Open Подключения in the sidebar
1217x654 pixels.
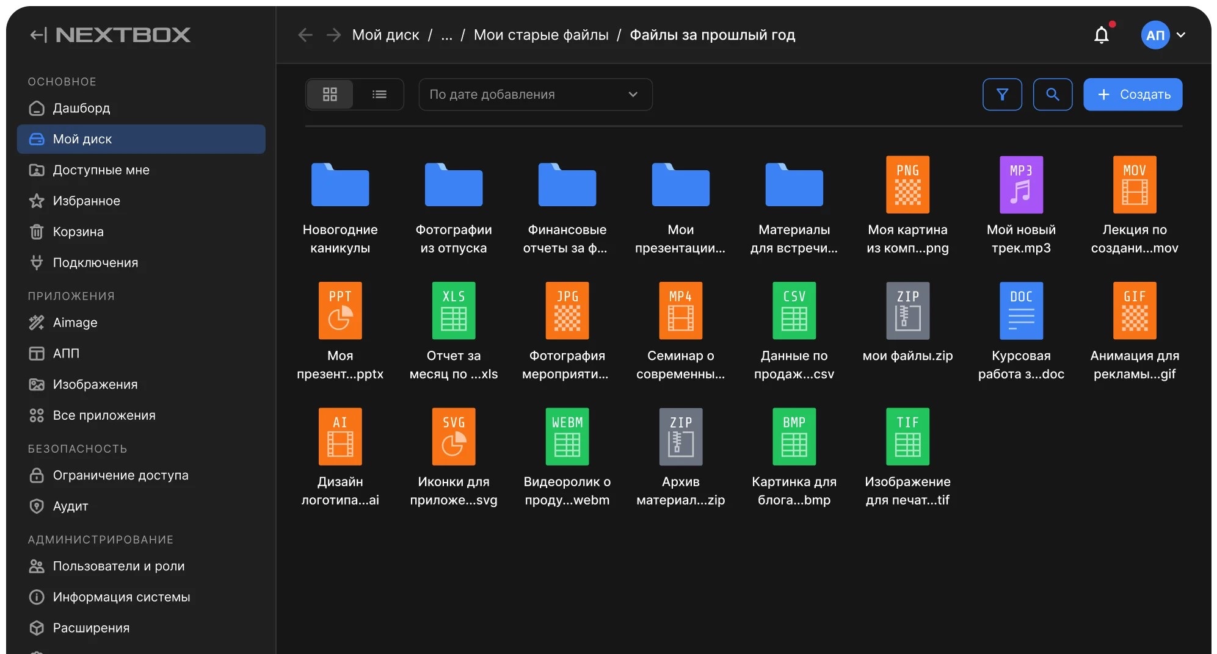click(141, 262)
